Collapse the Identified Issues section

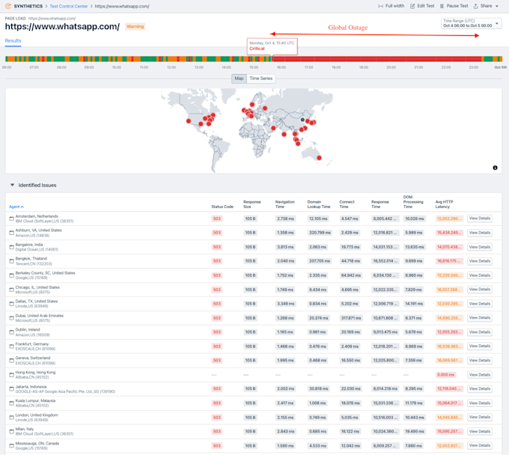tap(12, 185)
